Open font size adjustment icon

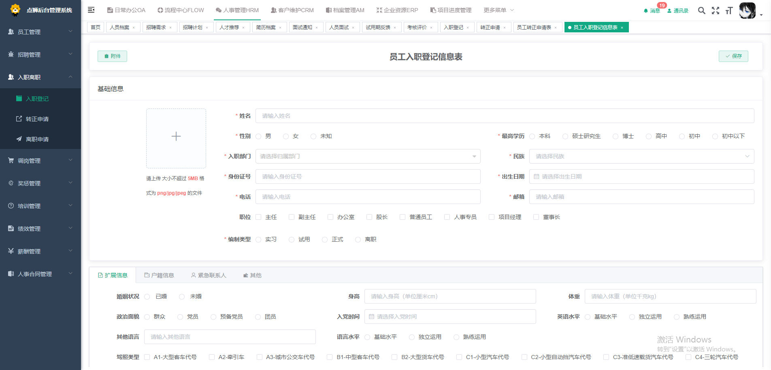point(729,11)
